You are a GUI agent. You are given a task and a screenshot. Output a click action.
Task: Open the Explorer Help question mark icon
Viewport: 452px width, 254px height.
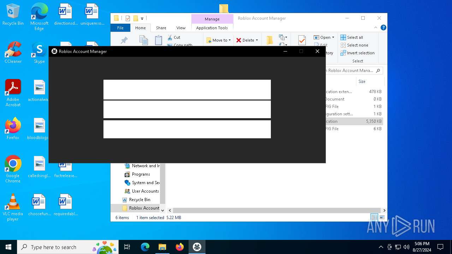[383, 28]
